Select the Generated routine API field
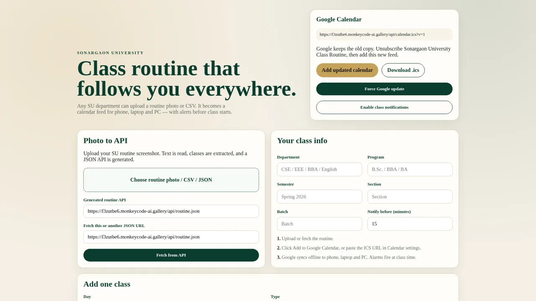 tap(171, 211)
